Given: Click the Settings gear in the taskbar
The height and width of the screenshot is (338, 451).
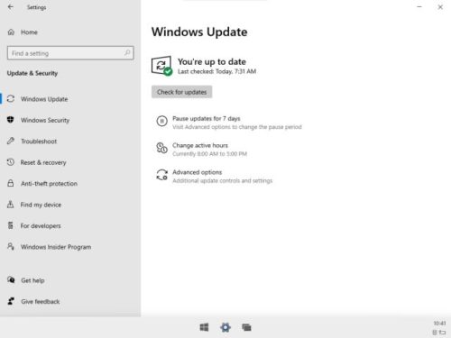Looking at the screenshot, I should [225, 327].
